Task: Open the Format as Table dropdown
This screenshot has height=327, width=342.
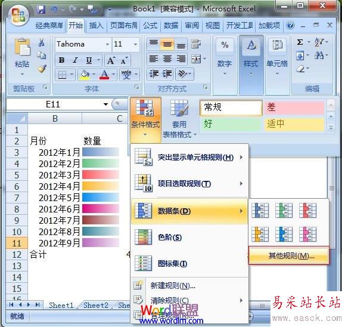Action: [179, 119]
